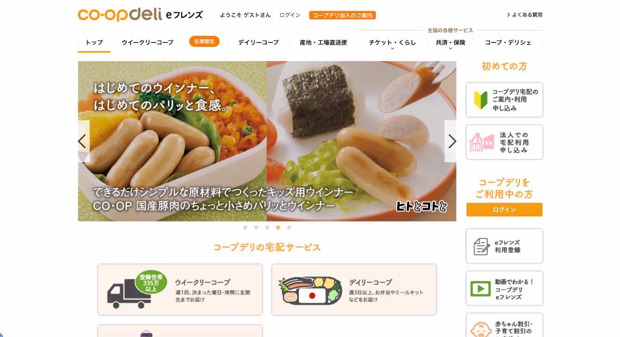Click the コープデリ加入のご案内 orange button
The height and width of the screenshot is (337, 620).
[x=342, y=15]
